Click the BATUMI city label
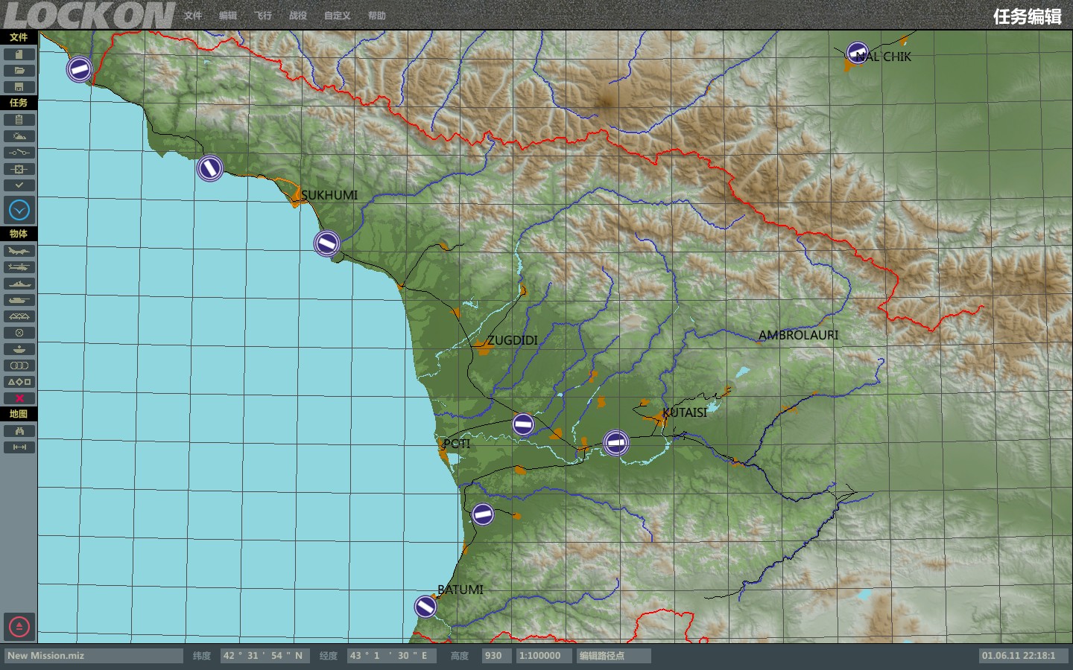This screenshot has width=1073, height=670. click(460, 590)
